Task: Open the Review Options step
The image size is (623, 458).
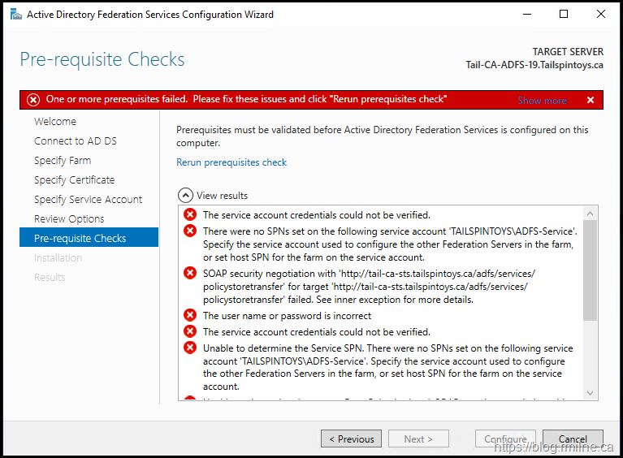Action: tap(69, 219)
